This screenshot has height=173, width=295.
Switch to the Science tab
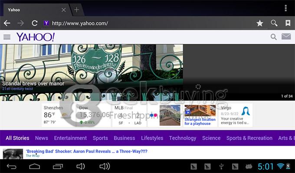coord(211,138)
